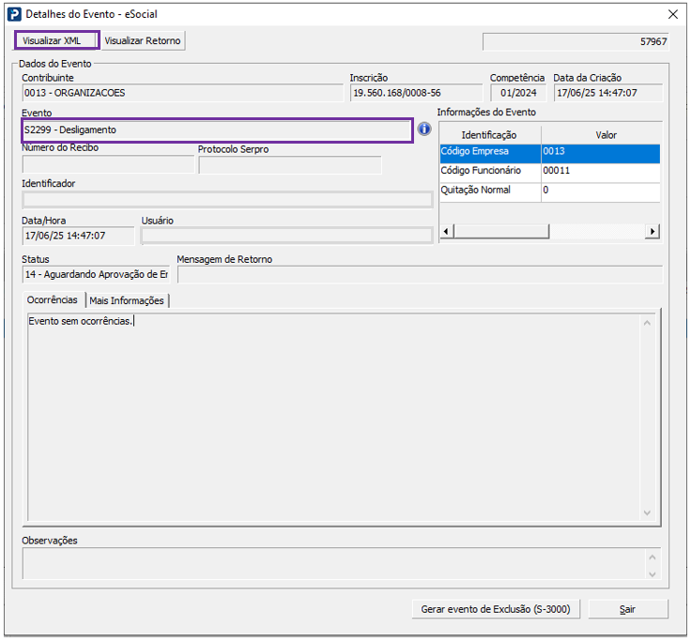
Task: Click the Data da Criação field
Action: click(x=608, y=93)
